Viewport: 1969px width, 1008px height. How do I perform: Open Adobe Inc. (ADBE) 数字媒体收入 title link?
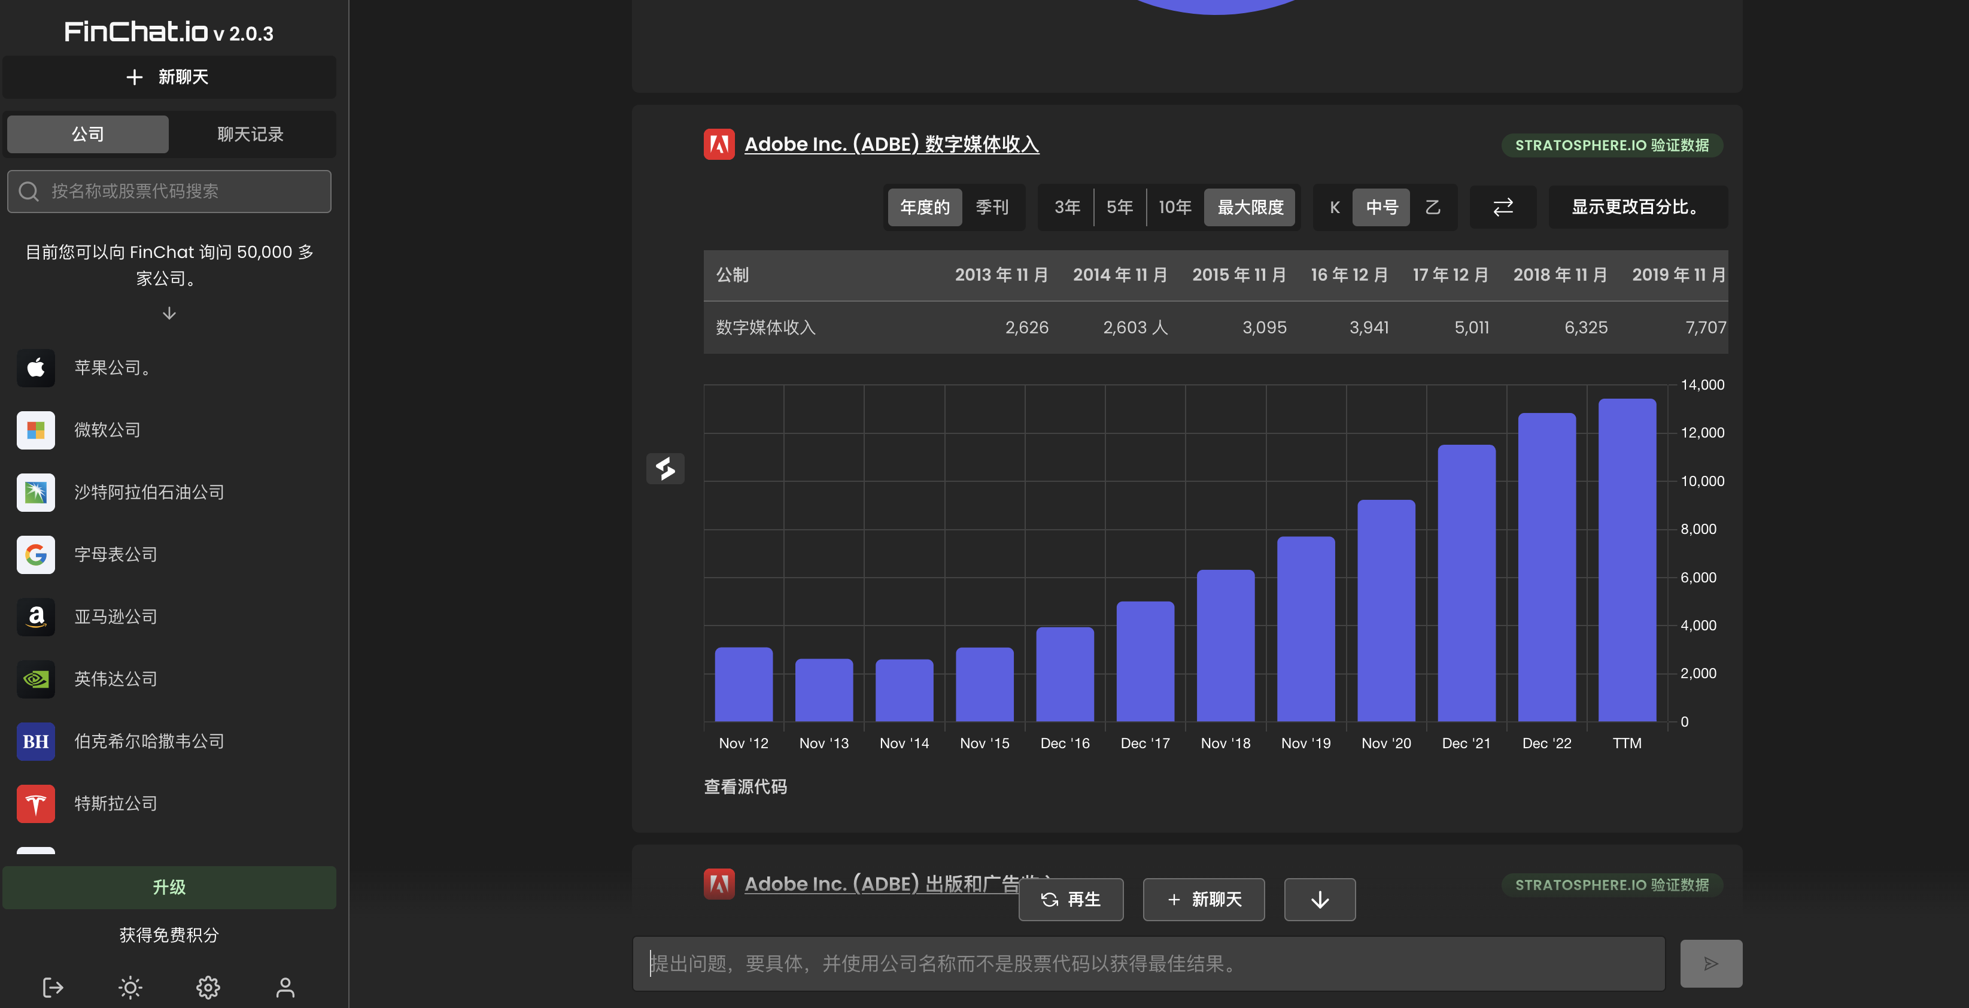pos(891,144)
